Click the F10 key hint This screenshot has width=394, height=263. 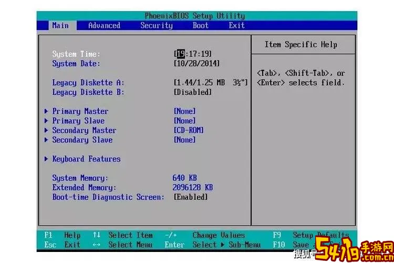tap(279, 245)
